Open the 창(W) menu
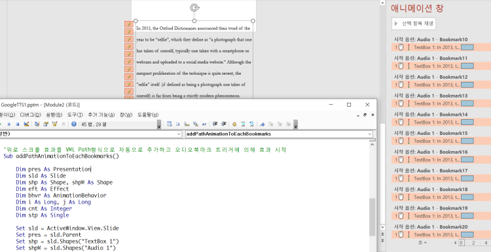This screenshot has width=491, height=252. pyautogui.click(x=126, y=115)
